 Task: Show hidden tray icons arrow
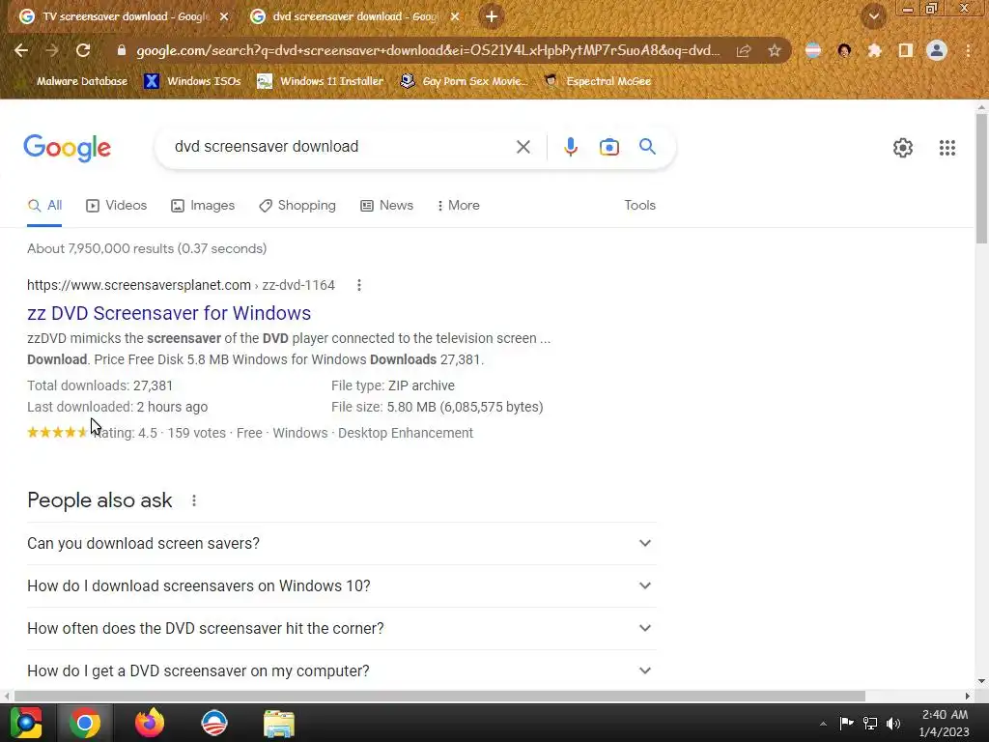[x=823, y=724]
